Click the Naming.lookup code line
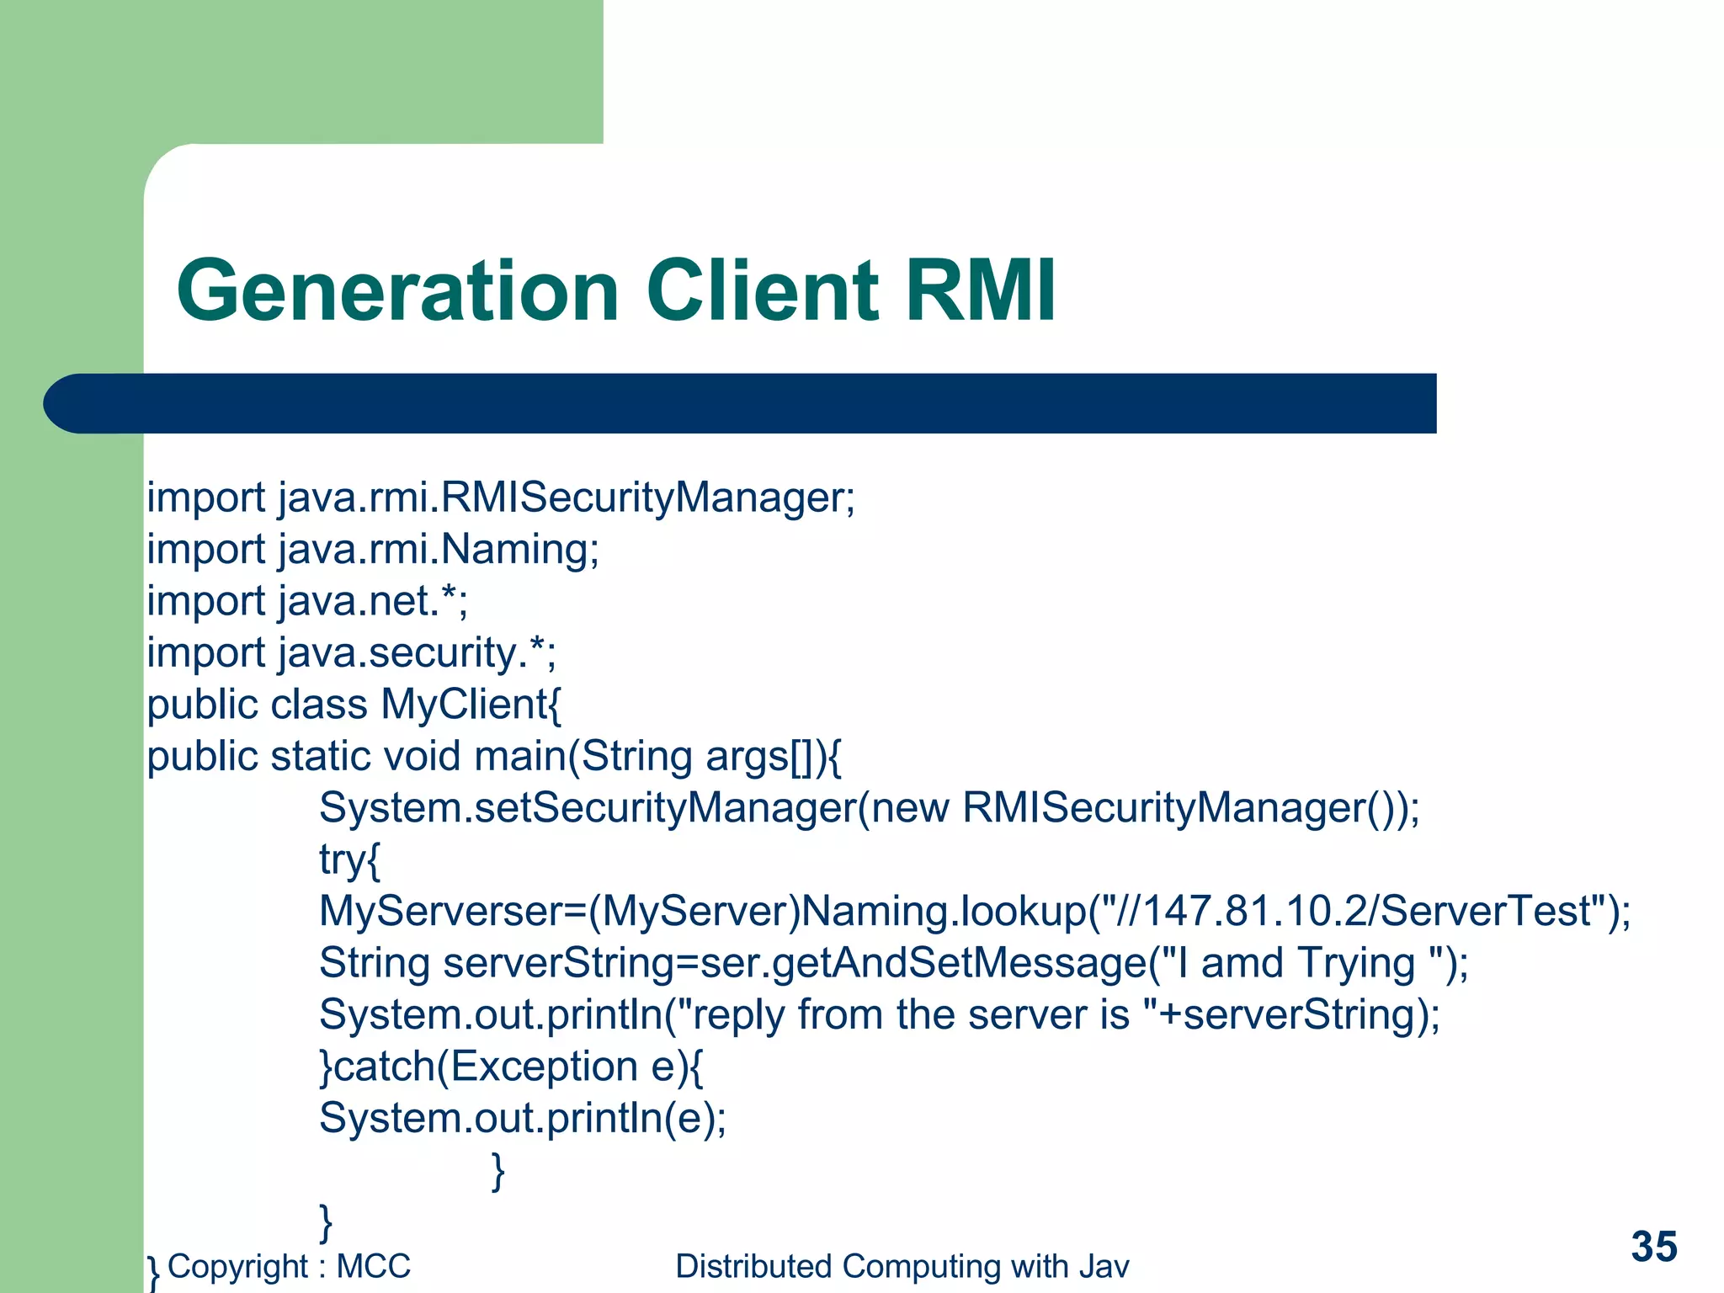 (x=974, y=912)
